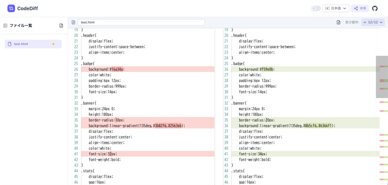Click added gradient line with #8b5cf6
Image resolution: width=388 pixels, height=185 pixels.
[306, 126]
